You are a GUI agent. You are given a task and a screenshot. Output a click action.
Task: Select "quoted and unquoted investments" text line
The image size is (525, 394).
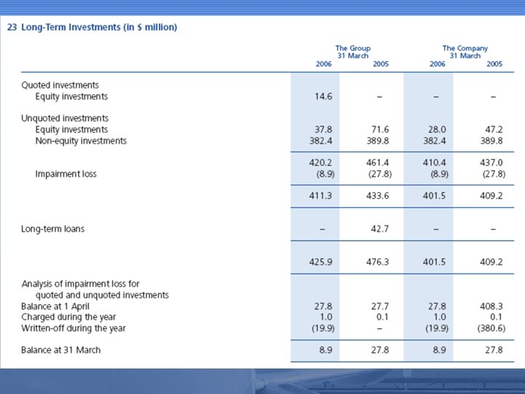point(102,295)
